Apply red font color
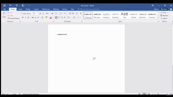This screenshot has width=173, height=97. [51, 18]
